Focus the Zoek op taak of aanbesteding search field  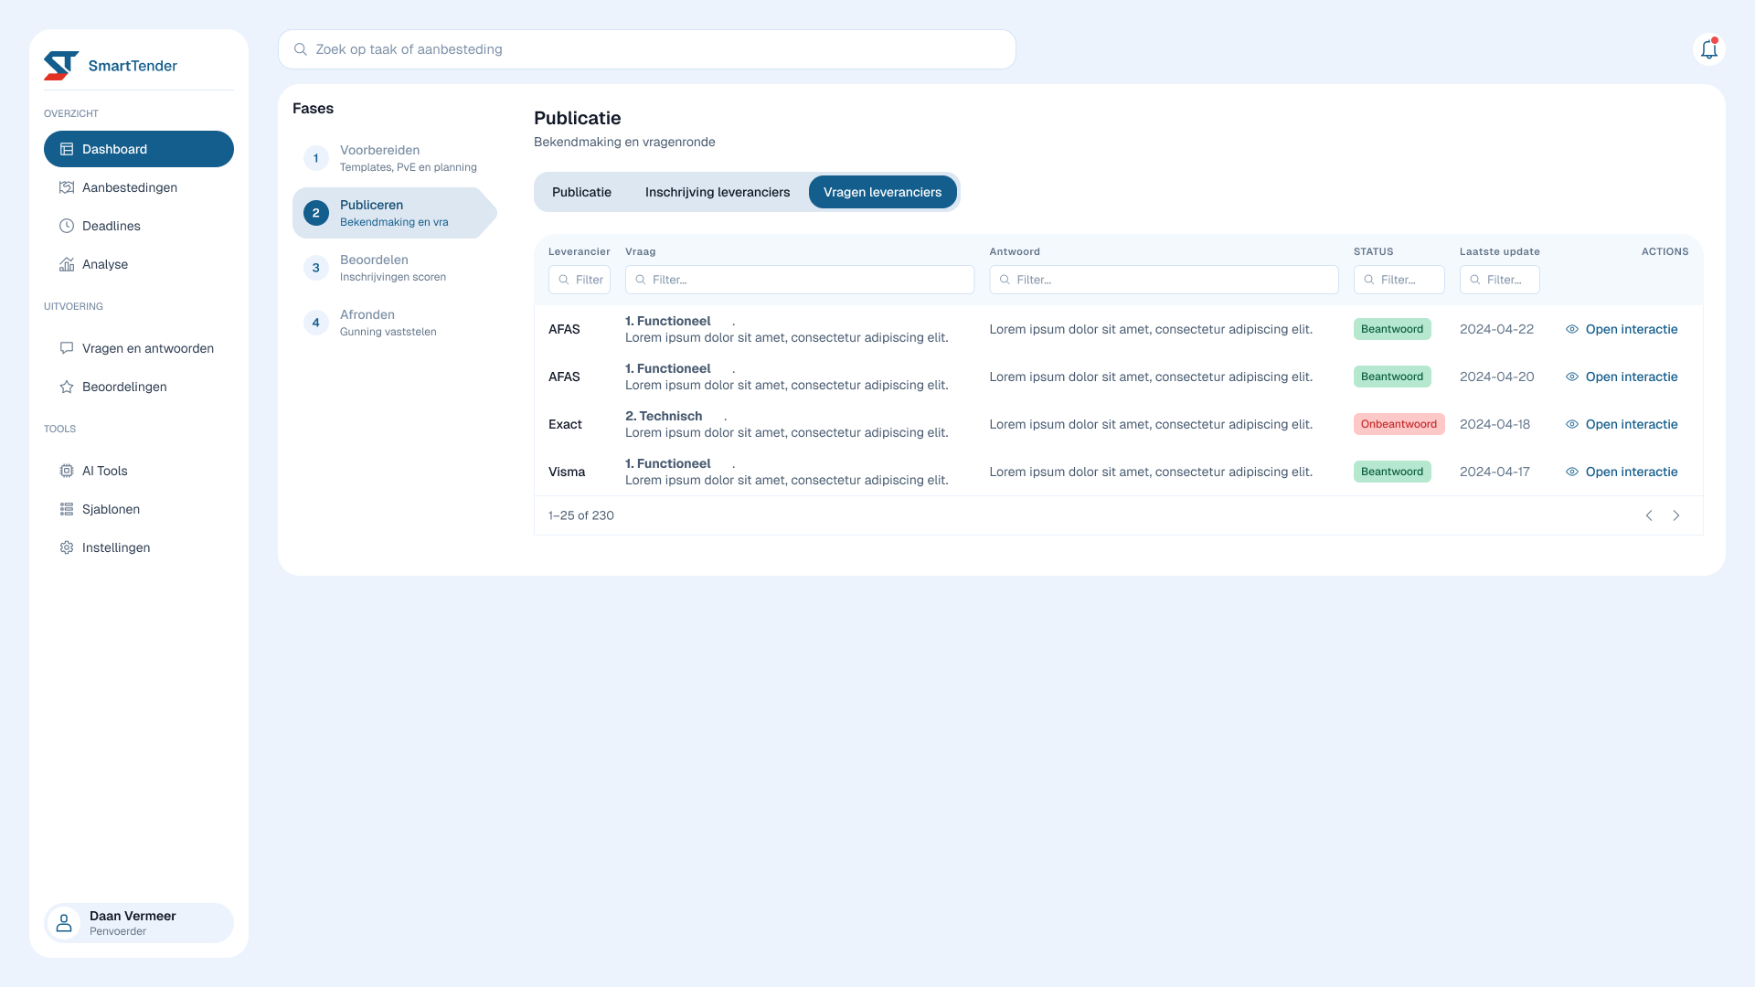pyautogui.click(x=647, y=49)
